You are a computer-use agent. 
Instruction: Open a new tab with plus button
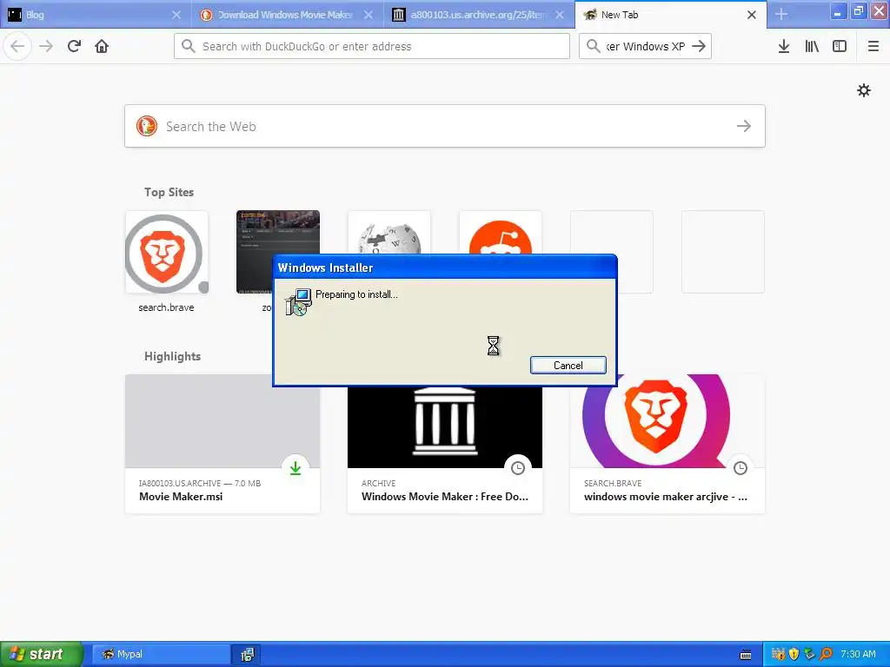(781, 14)
